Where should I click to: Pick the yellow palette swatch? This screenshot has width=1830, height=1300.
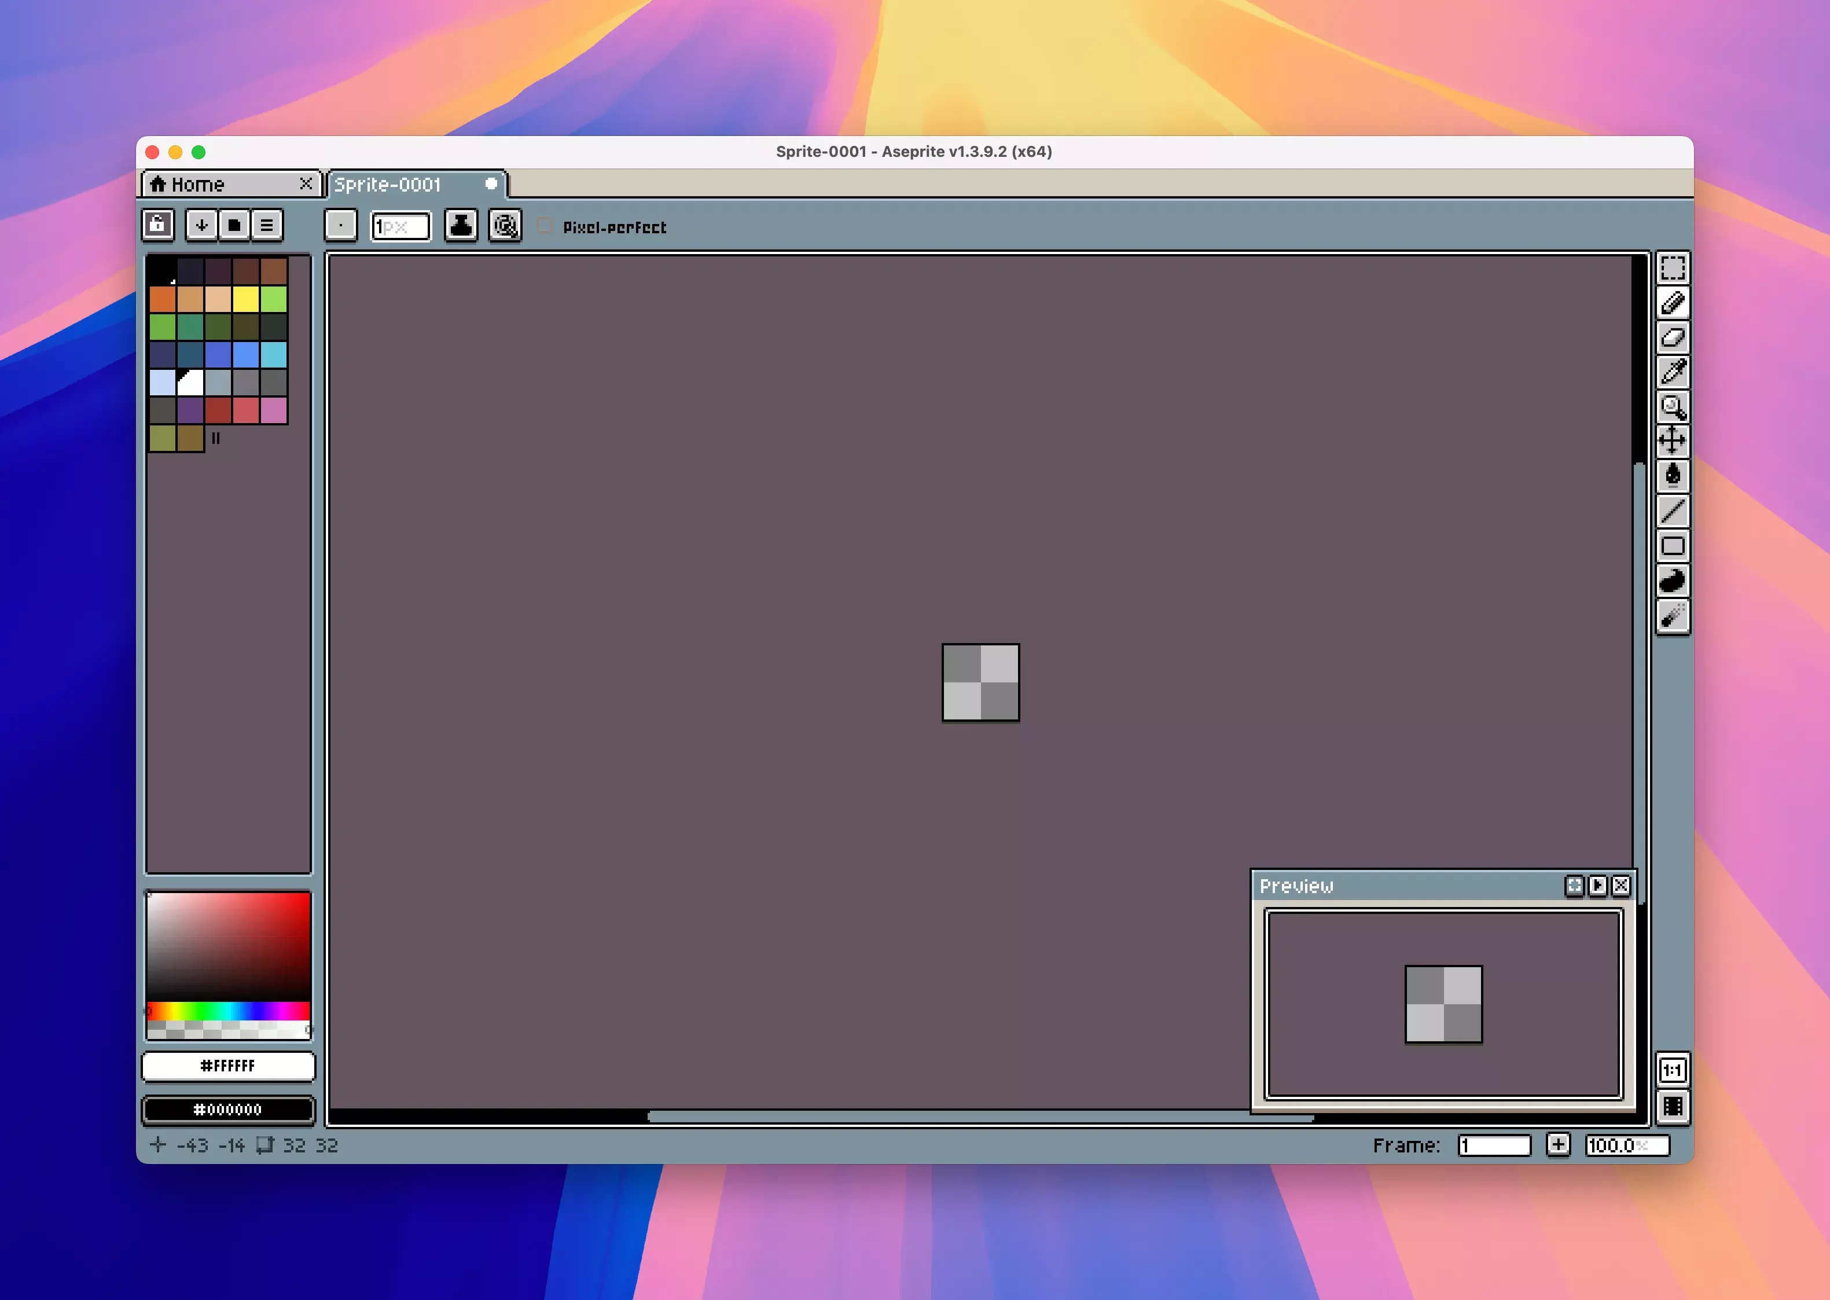[245, 299]
